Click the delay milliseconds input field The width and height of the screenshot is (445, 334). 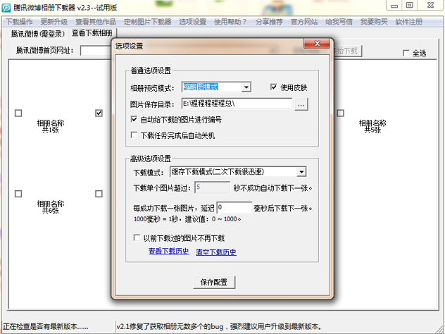(x=234, y=208)
